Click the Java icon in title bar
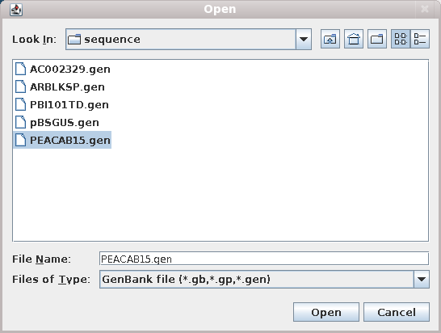 (16, 10)
